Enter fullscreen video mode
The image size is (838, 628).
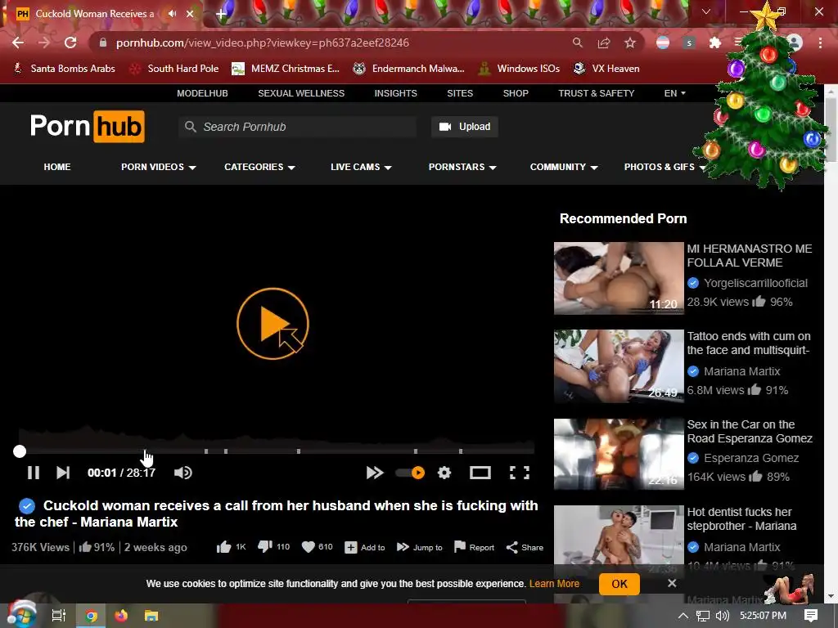tap(520, 473)
